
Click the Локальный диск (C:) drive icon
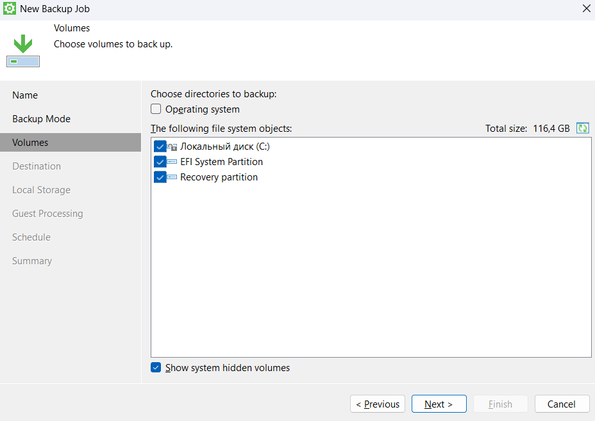click(x=172, y=147)
